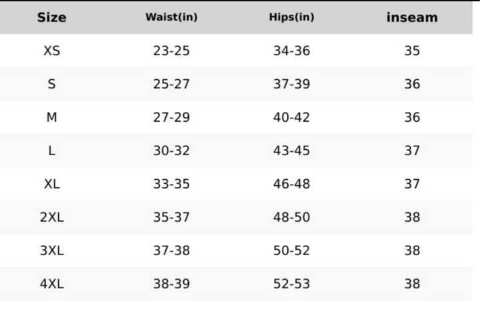Screen dimensions: 480x309
Task: Select the XS size label
Action: [51, 51]
